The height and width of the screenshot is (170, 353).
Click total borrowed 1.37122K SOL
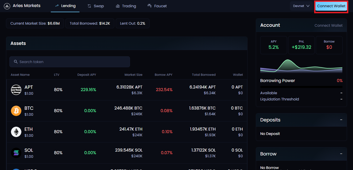pyautogui.click(x=203, y=150)
